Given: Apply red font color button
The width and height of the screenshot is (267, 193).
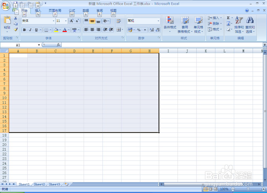Looking at the screenshot, I should click(65, 30).
